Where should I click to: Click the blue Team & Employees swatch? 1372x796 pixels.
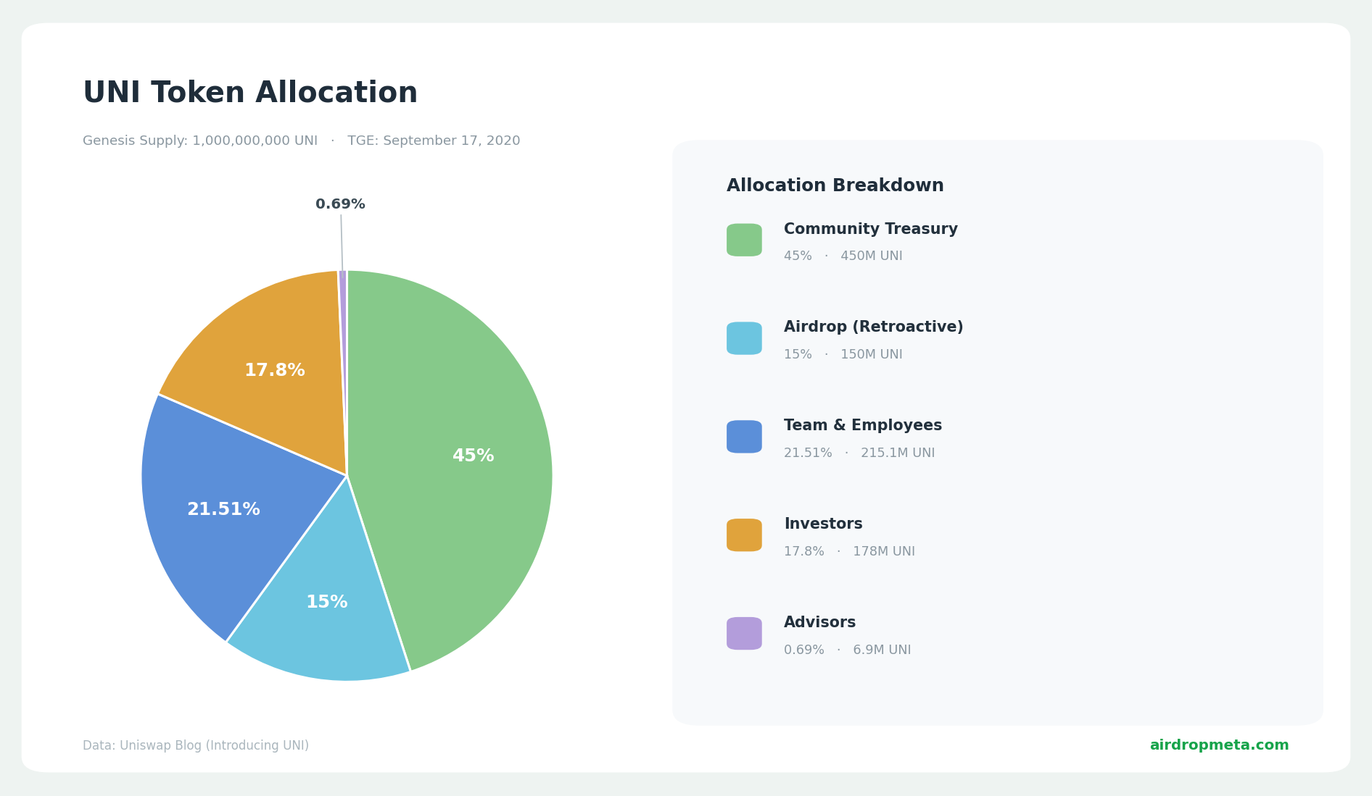click(744, 437)
